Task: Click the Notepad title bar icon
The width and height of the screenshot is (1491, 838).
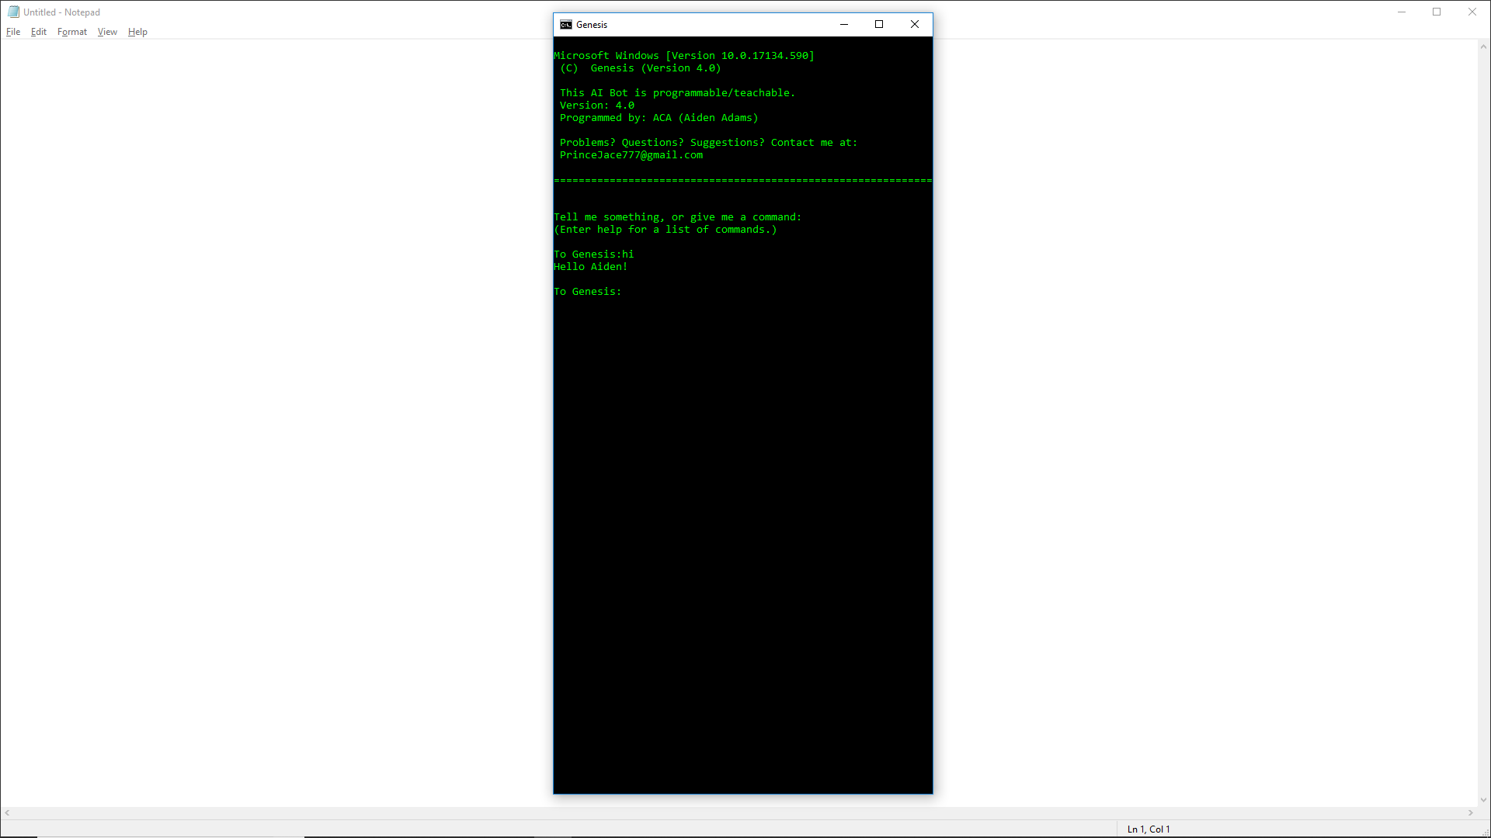Action: click(x=13, y=12)
